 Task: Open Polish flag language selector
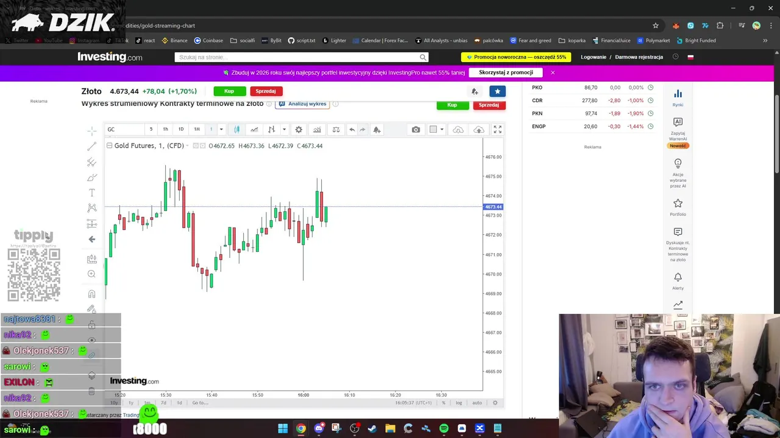[x=690, y=57]
